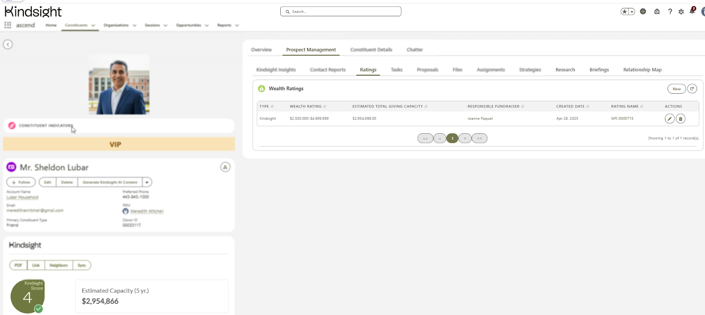Open the favorites star icon

pyautogui.click(x=624, y=12)
